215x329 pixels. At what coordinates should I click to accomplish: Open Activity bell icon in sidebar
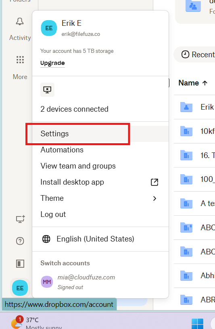pyautogui.click(x=20, y=21)
